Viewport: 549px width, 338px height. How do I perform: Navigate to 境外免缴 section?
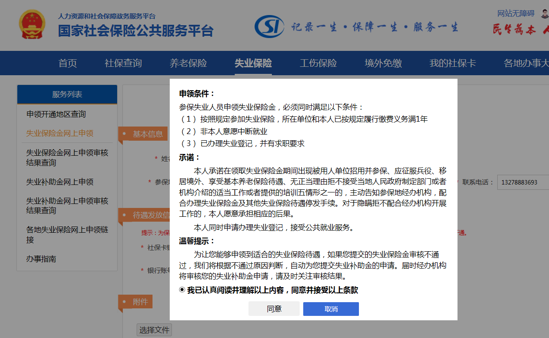click(x=383, y=63)
